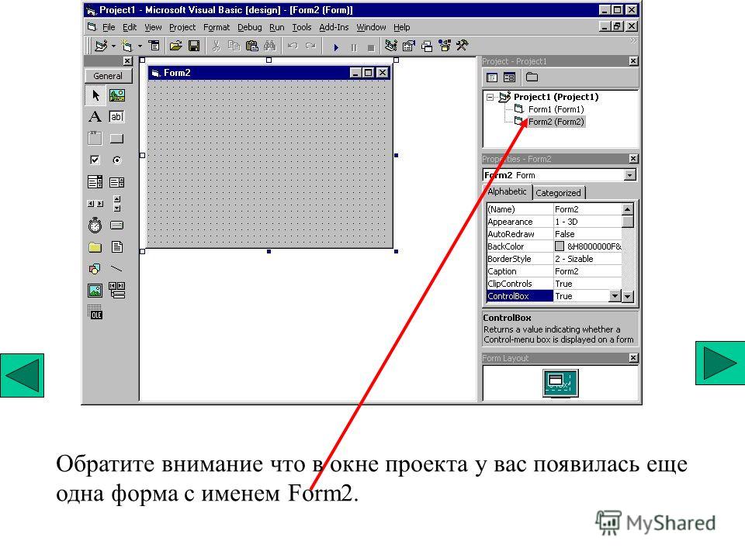Select the Shape control in the toolbox
Image resolution: width=745 pixels, height=558 pixels.
[x=95, y=269]
